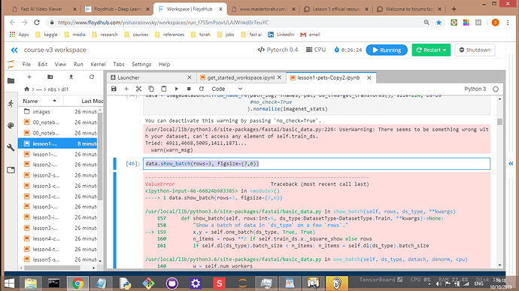Viewport: 519px width, 291px height.
Task: Save the notebook with the floppy disk icon
Action: coord(114,89)
